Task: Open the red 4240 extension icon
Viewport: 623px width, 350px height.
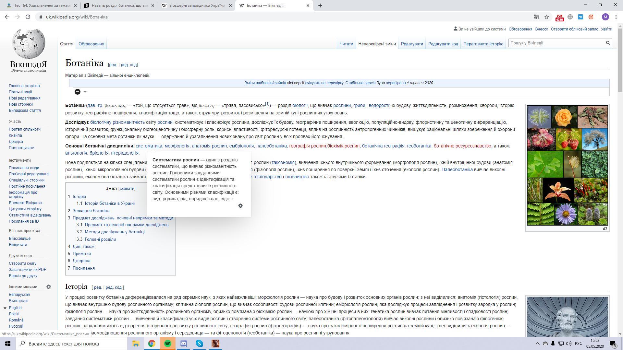Action: 559,17
